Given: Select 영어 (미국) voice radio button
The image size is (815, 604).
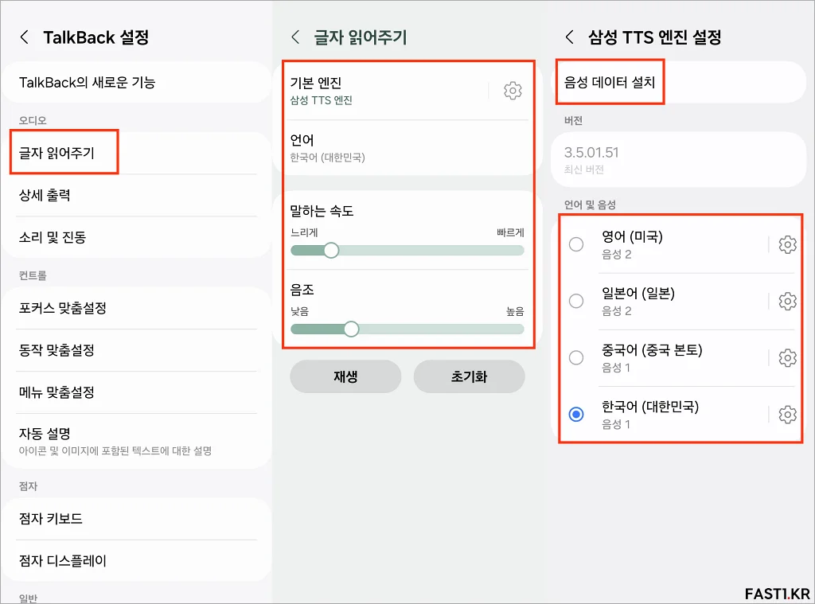Looking at the screenshot, I should [576, 244].
